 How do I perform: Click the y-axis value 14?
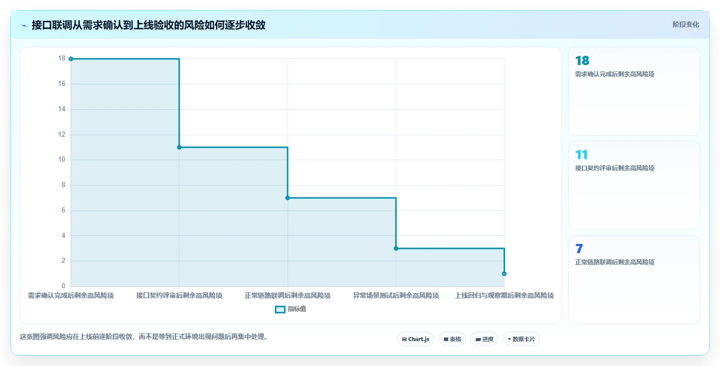62,109
